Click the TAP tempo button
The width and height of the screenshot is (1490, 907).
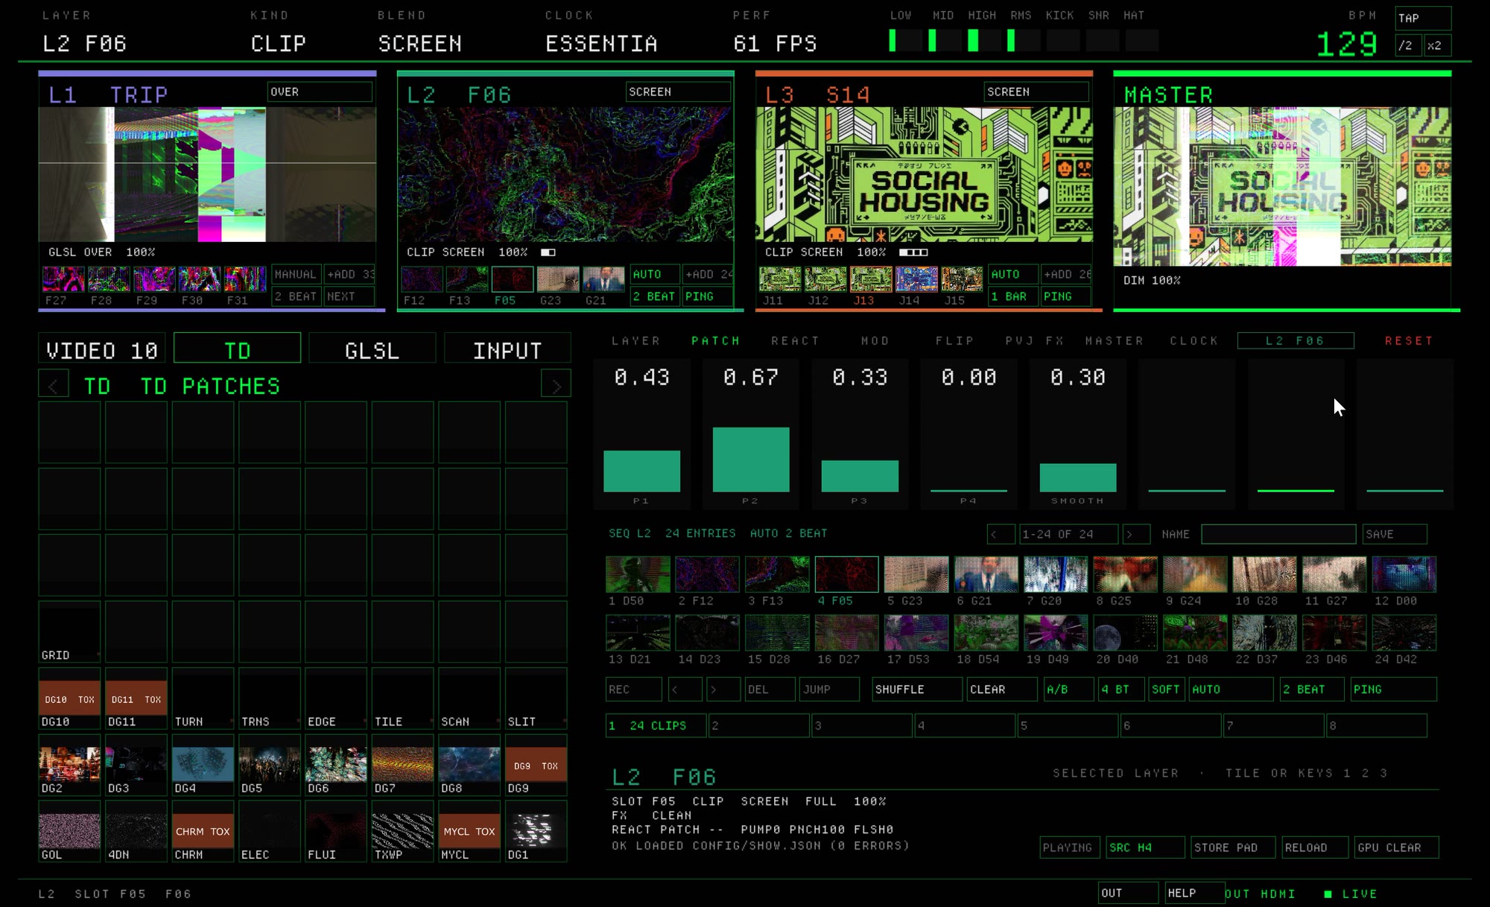pos(1423,18)
